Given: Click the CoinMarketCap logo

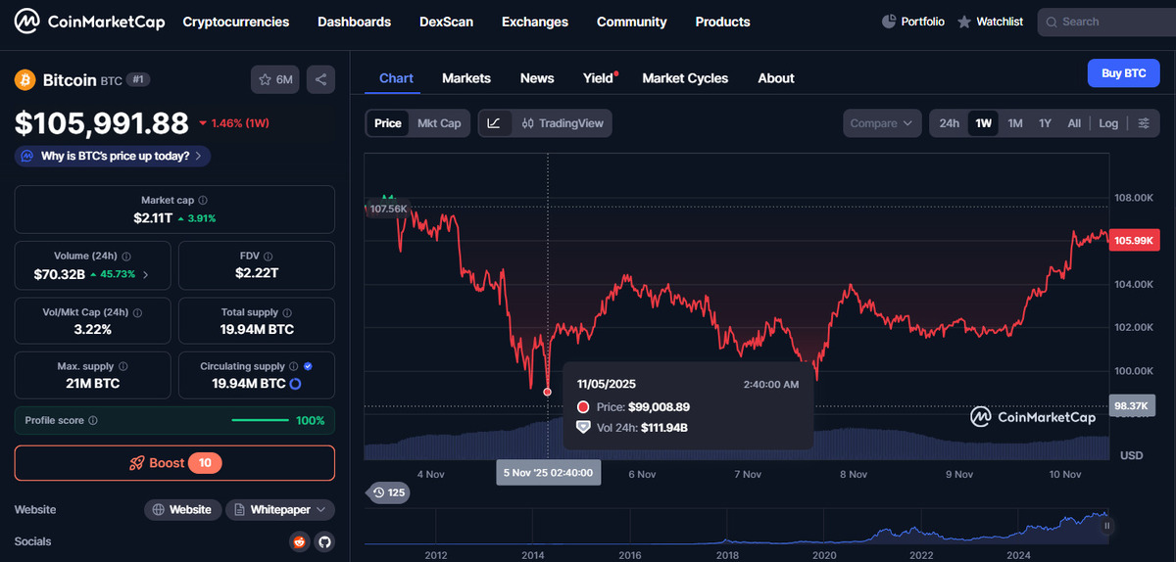Looking at the screenshot, I should (x=89, y=22).
